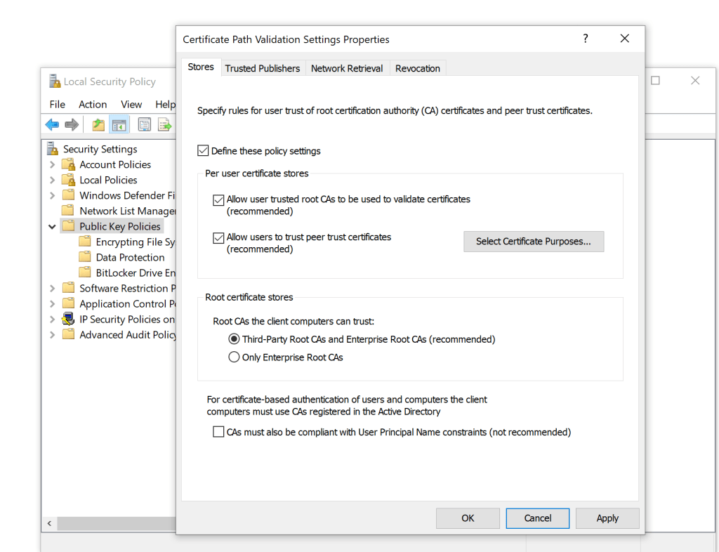This screenshot has height=552, width=719.
Task: Click the Account Policies folder icon
Action: point(68,164)
